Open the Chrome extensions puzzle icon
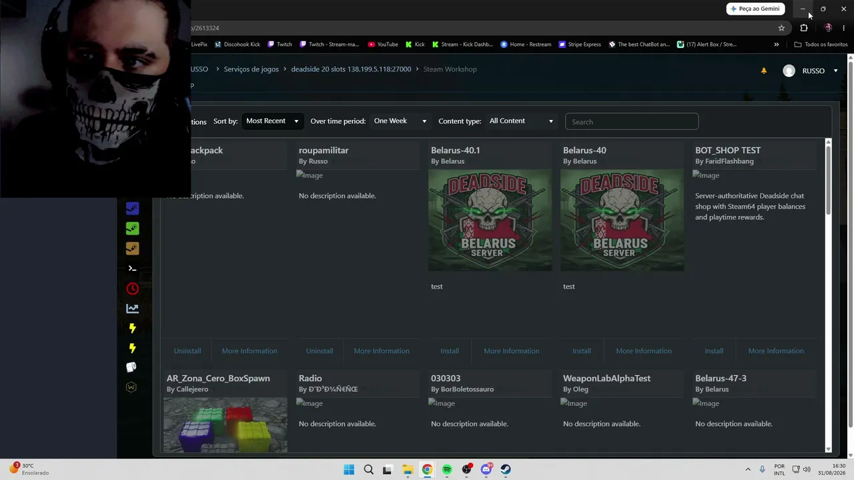This screenshot has width=854, height=480. [804, 28]
